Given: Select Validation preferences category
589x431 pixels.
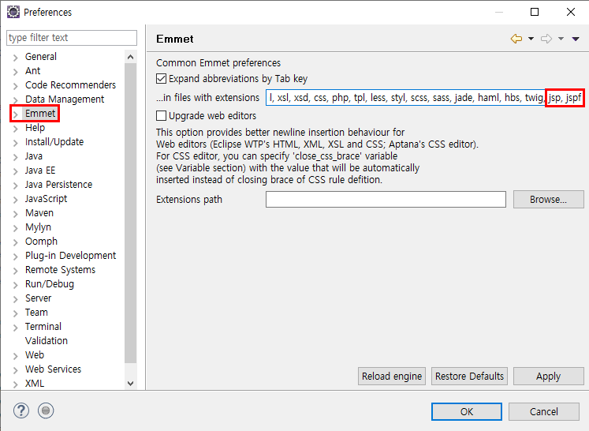Looking at the screenshot, I should click(47, 341).
